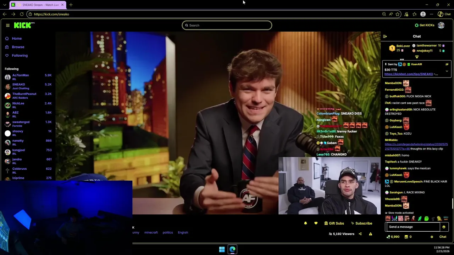Open browser settings three-dots menu
The width and height of the screenshot is (454, 255).
click(x=431, y=14)
